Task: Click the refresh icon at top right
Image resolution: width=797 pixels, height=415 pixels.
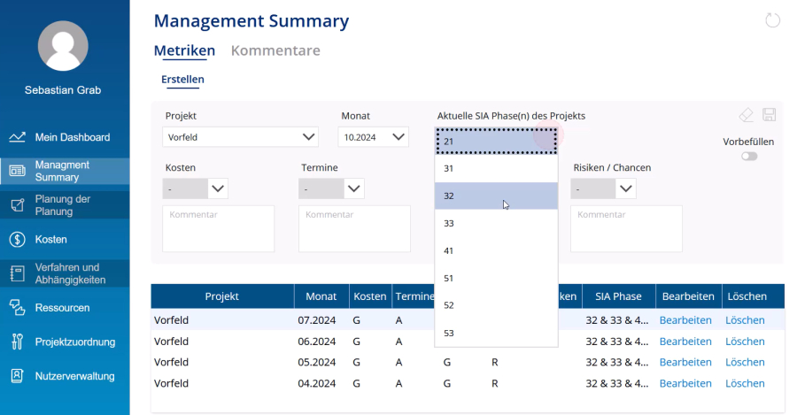Action: [x=772, y=20]
